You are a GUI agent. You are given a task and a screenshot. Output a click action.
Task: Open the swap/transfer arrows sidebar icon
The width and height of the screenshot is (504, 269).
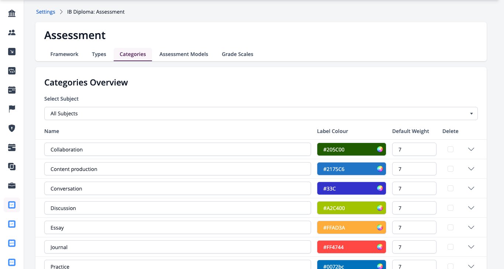coord(12,71)
